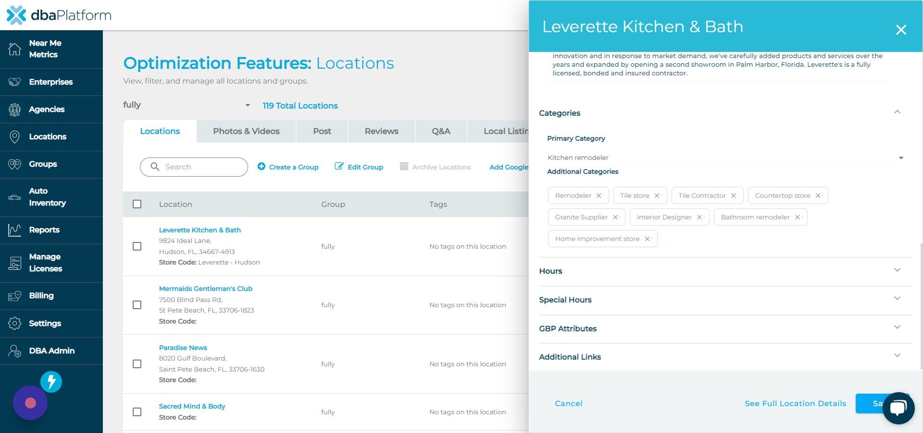This screenshot has height=433, width=923.
Task: Click the purple record circle button
Action: click(30, 403)
